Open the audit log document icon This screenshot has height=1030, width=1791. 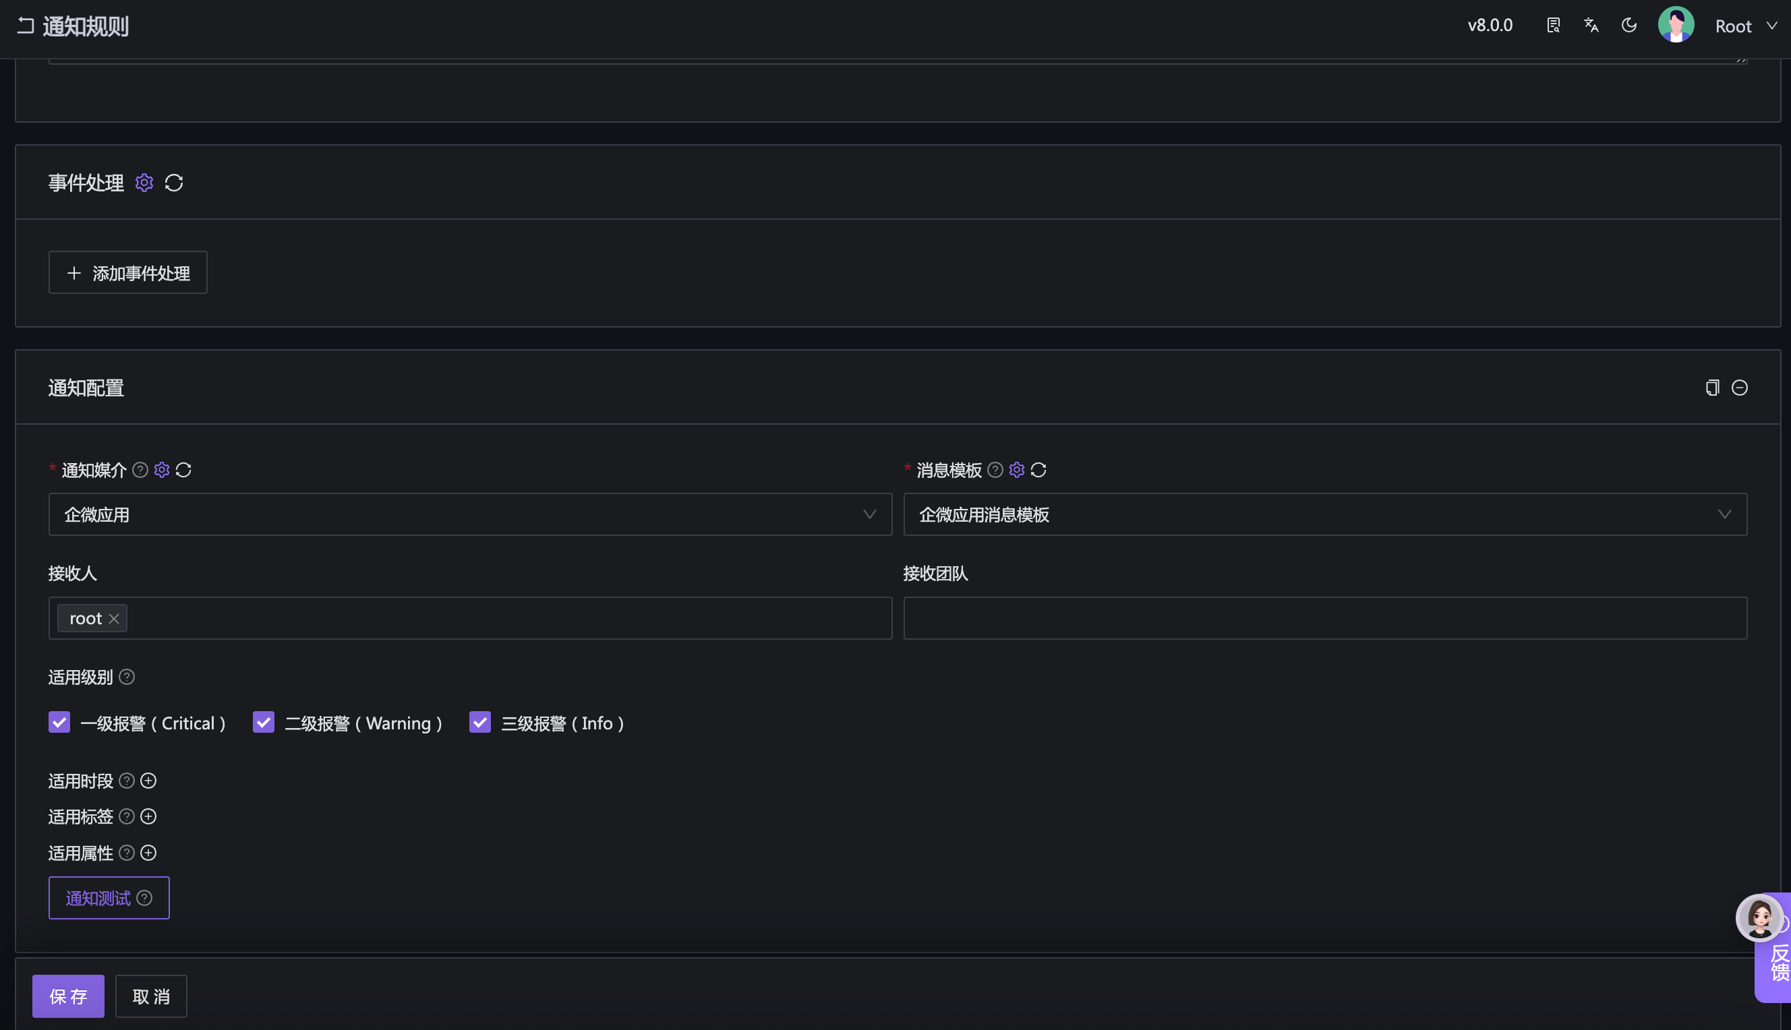pos(1553,25)
